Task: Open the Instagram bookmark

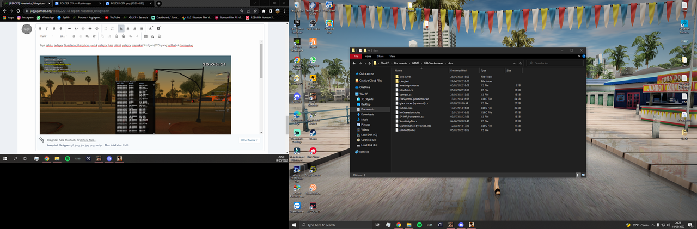Action: tap(26, 17)
